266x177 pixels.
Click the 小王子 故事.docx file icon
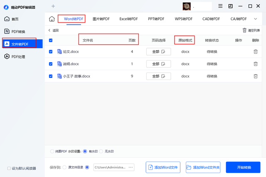tap(59, 76)
